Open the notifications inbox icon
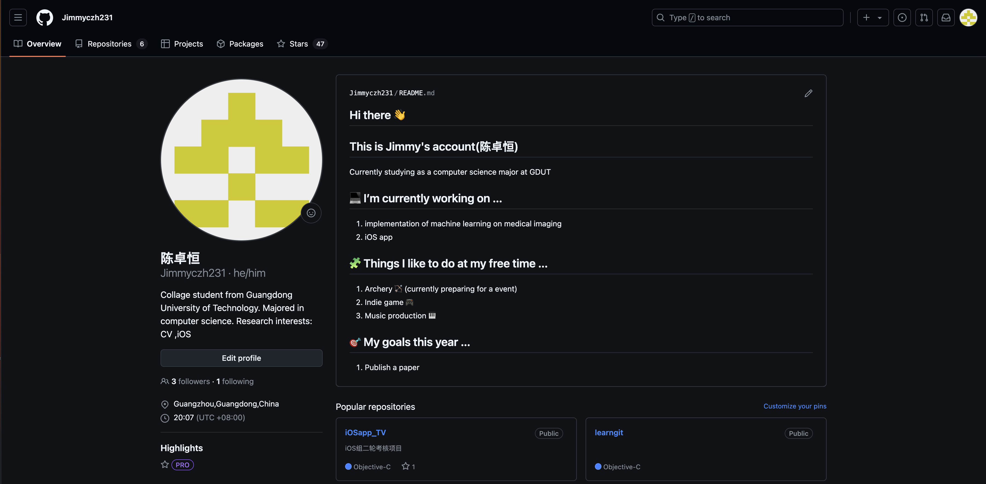The width and height of the screenshot is (986, 484). [x=946, y=18]
